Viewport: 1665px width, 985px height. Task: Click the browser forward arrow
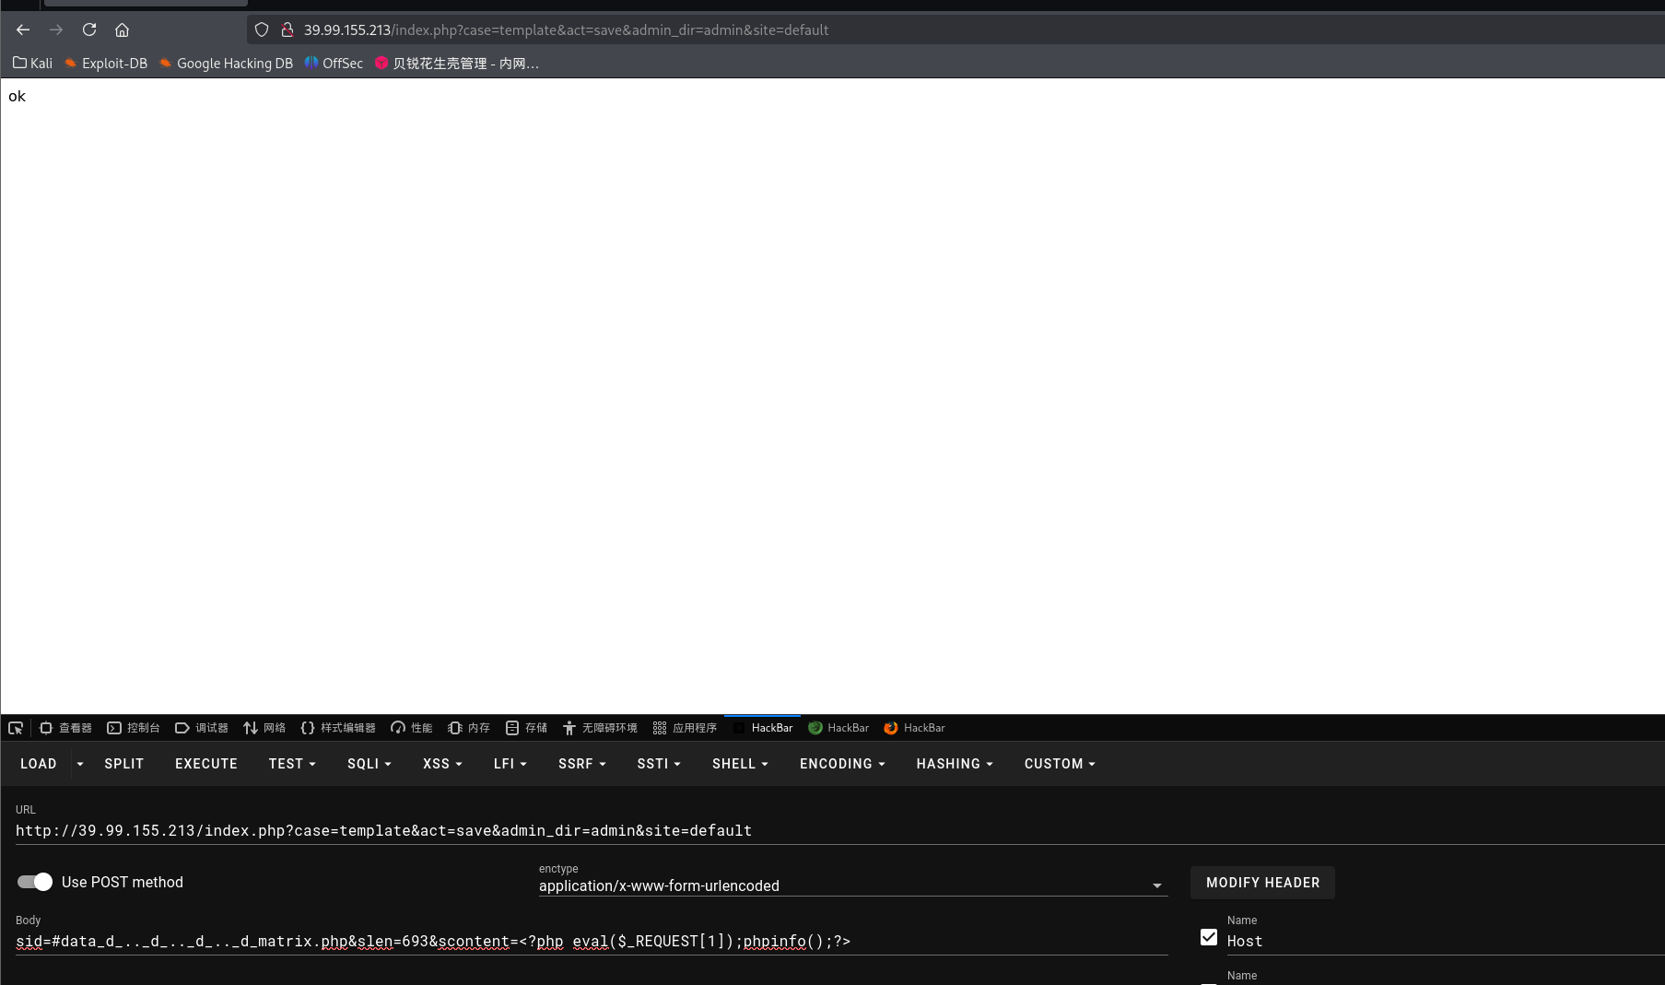tap(56, 29)
